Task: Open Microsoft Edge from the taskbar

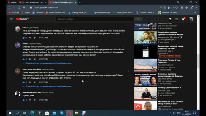Action: point(32,113)
